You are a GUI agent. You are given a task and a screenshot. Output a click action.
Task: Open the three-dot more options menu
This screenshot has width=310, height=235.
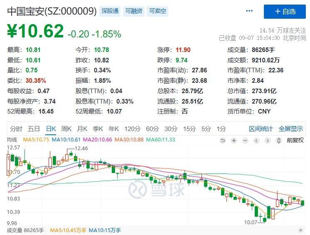(x=249, y=11)
